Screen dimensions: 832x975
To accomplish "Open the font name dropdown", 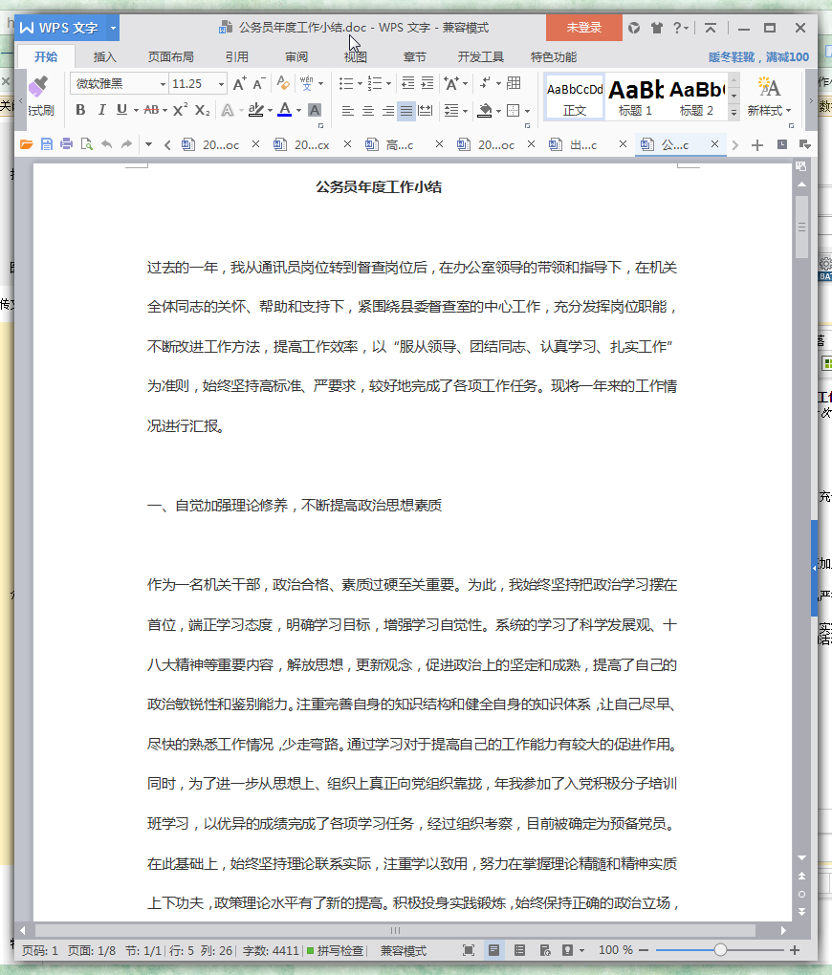I will (163, 84).
